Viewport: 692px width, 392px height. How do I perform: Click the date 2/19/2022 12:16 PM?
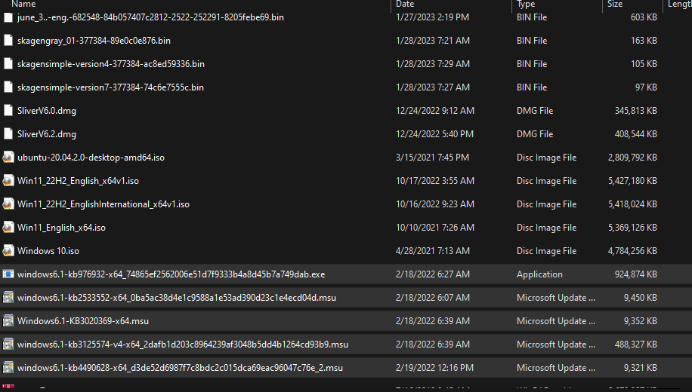[x=434, y=367]
